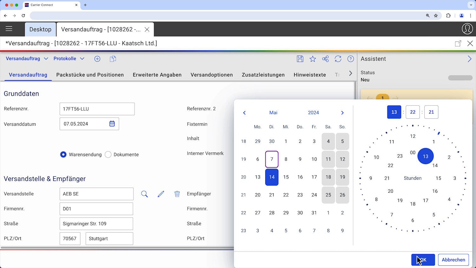Search Versandstelle with the magnifier icon
The width and height of the screenshot is (476, 268).
click(x=144, y=194)
